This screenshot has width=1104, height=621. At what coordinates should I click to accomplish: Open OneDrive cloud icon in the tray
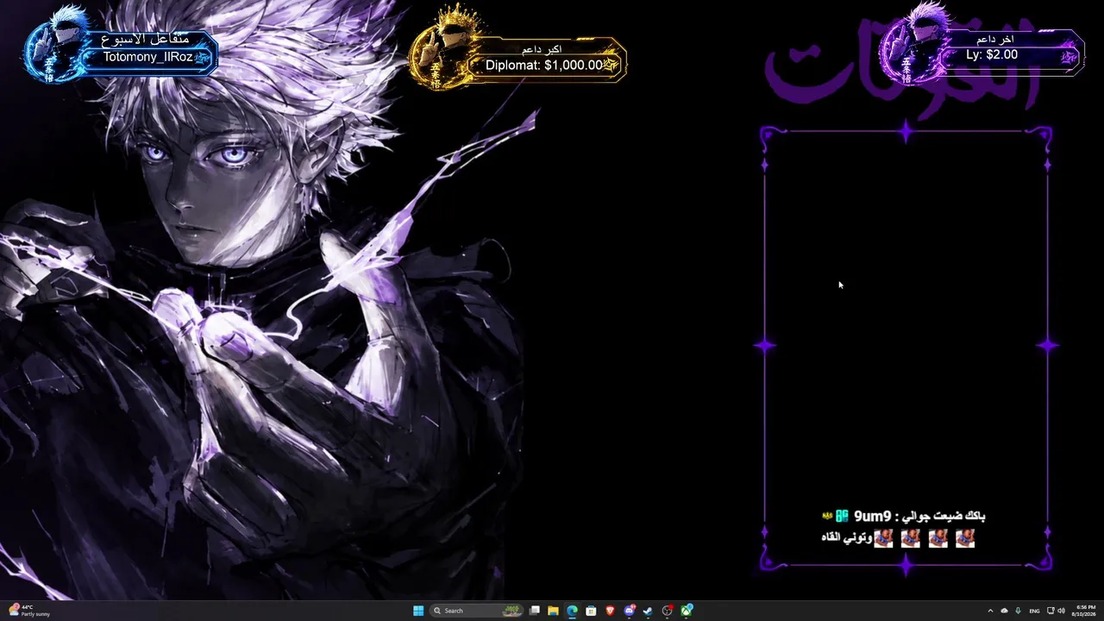click(1004, 611)
